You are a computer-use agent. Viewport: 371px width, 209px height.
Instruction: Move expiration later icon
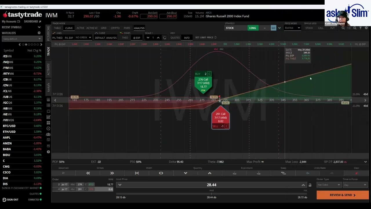(x=259, y=173)
